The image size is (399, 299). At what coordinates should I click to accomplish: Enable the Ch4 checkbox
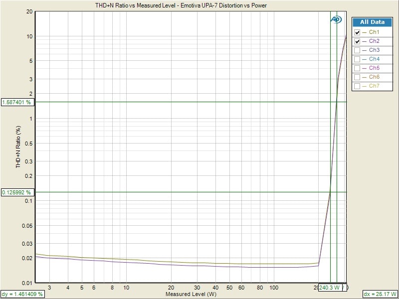(x=357, y=59)
